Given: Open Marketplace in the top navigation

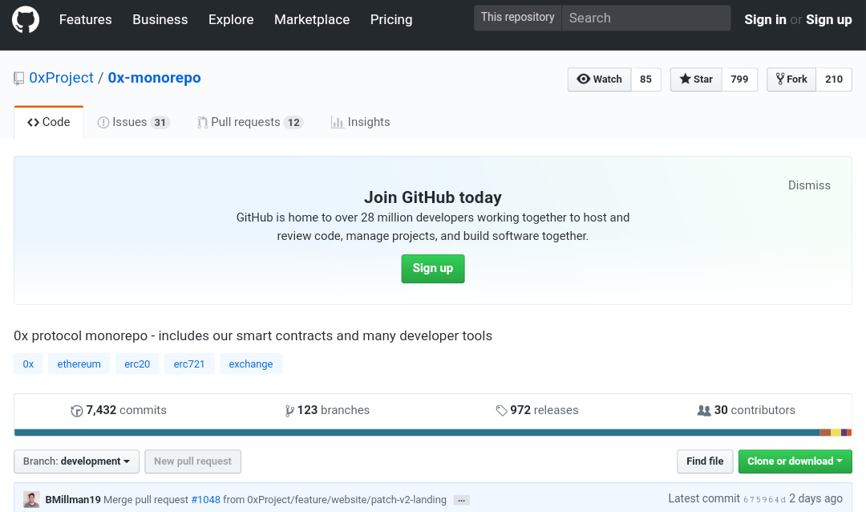Looking at the screenshot, I should pos(312,19).
